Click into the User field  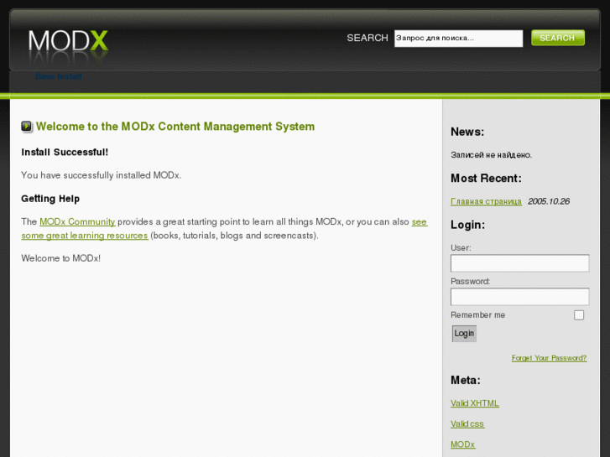click(x=519, y=263)
